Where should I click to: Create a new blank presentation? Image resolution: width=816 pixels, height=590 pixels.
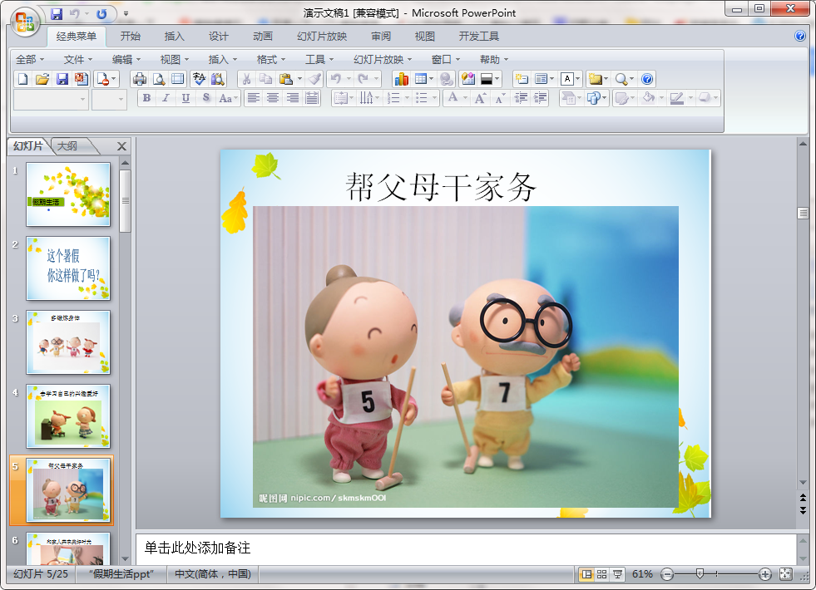point(22,79)
